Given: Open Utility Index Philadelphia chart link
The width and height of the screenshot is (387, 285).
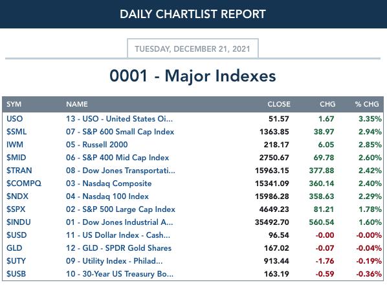Looking at the screenshot, I should pyautogui.click(x=115, y=261).
